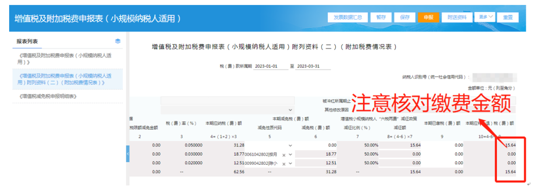
Task: Open the 发票数据汇总 button
Action: coord(347,17)
